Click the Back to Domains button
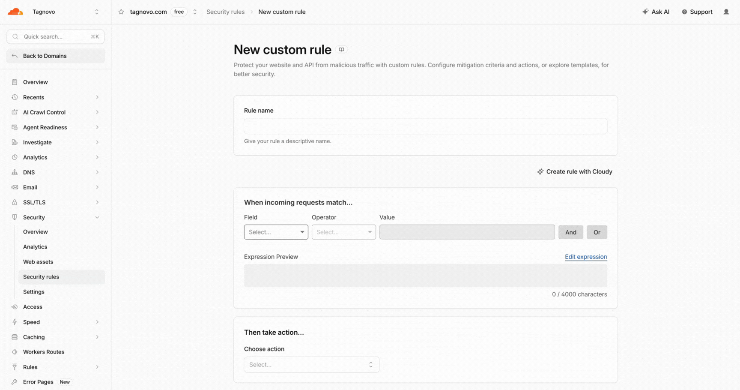740x390 pixels. pos(56,56)
